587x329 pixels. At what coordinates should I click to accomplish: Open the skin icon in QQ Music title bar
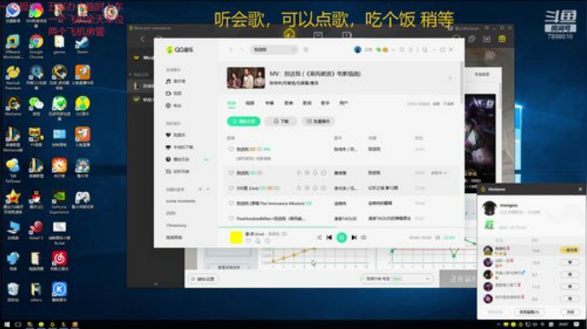[402, 50]
